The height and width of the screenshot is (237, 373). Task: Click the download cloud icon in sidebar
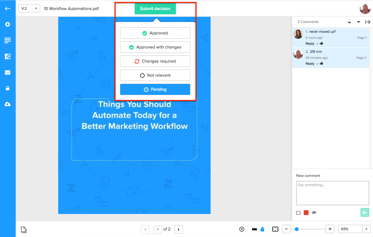point(8,104)
